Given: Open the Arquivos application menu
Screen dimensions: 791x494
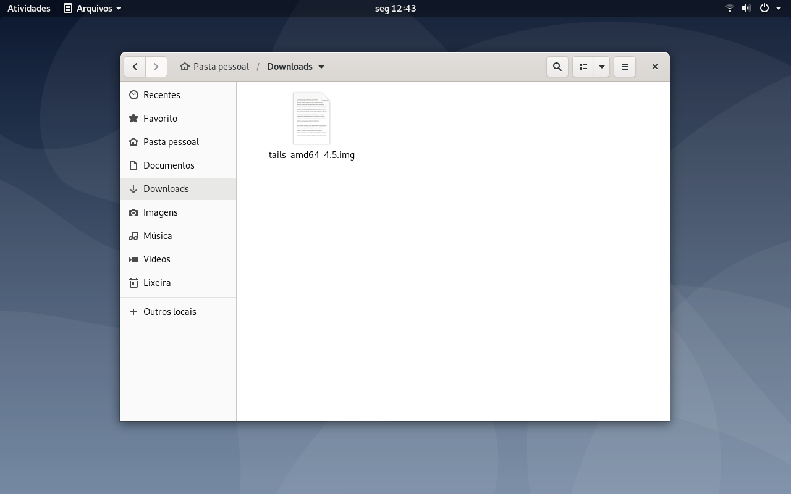Looking at the screenshot, I should 93,9.
